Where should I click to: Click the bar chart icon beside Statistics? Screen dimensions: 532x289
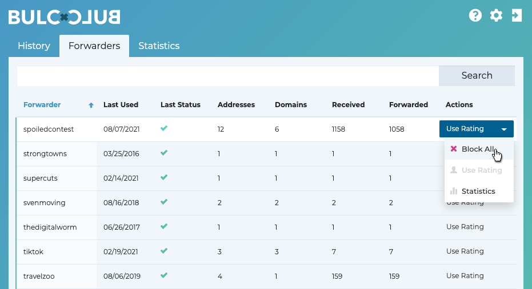click(x=454, y=191)
